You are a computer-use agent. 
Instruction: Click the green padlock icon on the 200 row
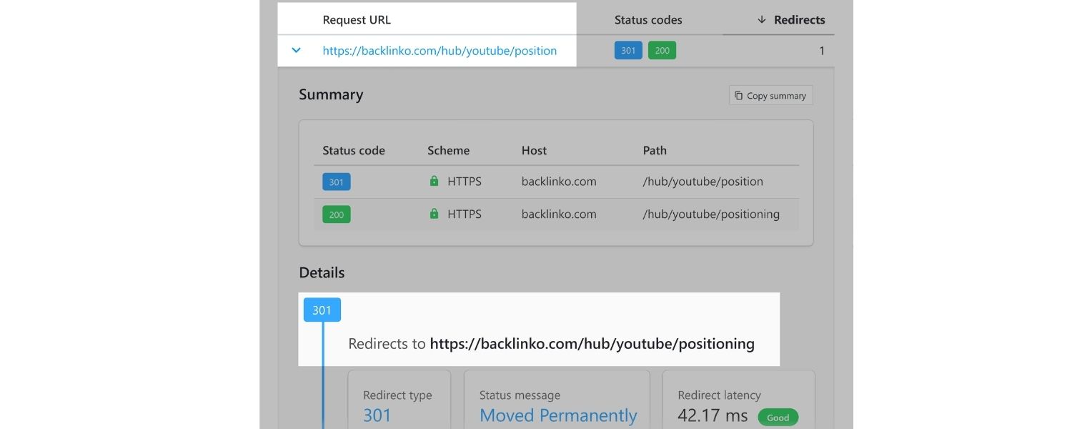coord(434,214)
